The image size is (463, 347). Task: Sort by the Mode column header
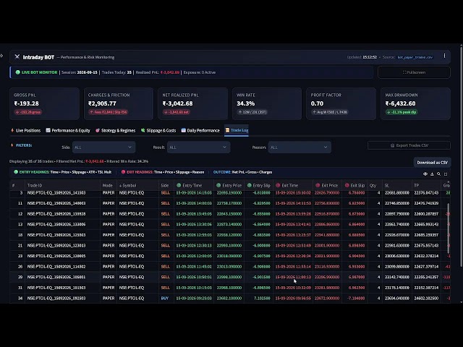[x=108, y=185]
